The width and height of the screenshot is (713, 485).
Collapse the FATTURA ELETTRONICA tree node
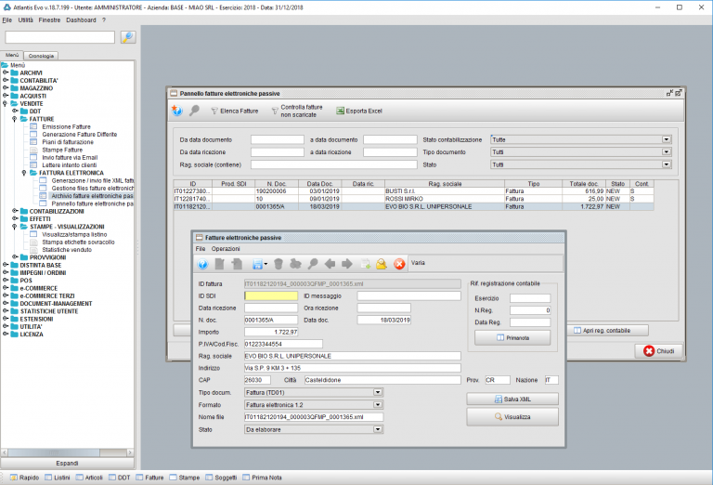tap(24, 173)
